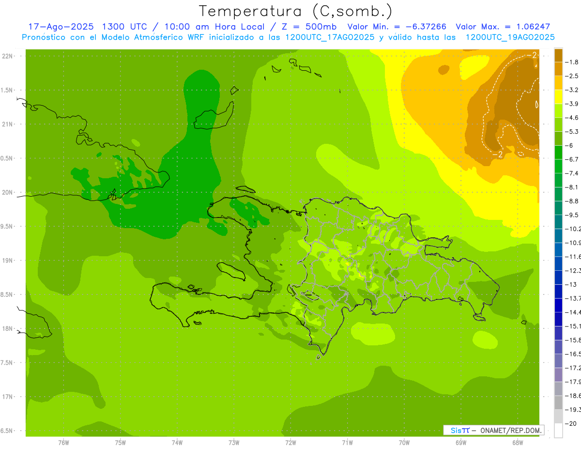581x449 pixels.
Task: Click the '71W' longitude label
Action: tap(347, 442)
